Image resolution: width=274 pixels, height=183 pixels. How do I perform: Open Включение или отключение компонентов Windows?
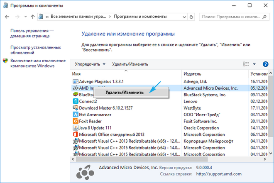(38, 63)
